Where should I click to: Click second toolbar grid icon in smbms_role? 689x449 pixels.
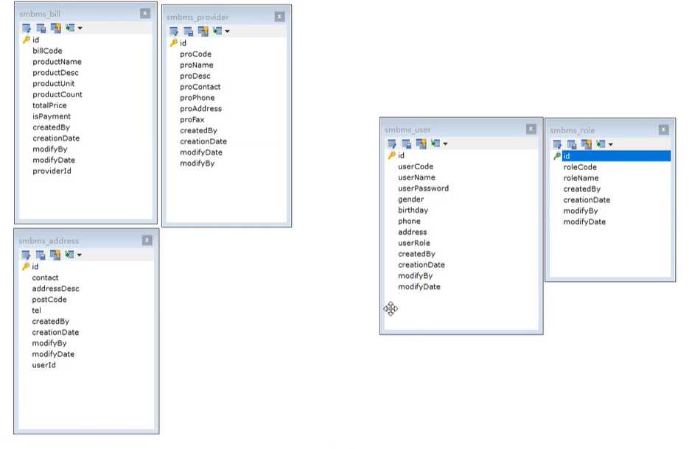[572, 144]
